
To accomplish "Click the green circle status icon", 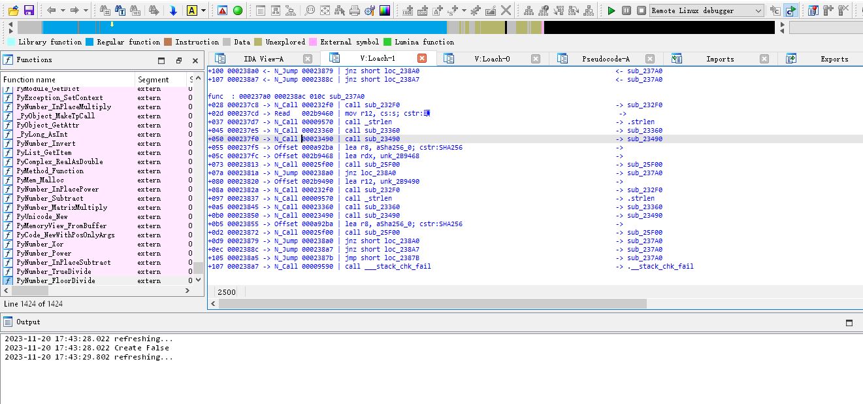I will point(238,10).
